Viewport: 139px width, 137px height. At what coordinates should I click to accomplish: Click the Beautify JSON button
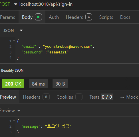12,70
